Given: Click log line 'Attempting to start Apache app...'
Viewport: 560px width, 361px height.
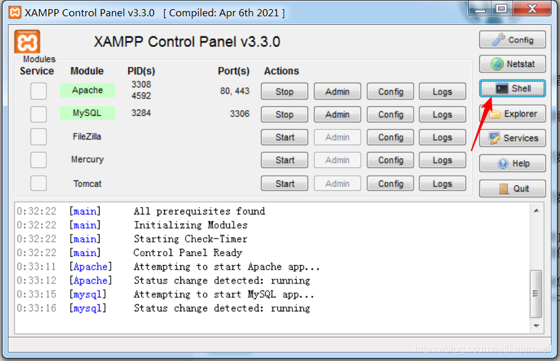Looking at the screenshot, I should coord(227,267).
